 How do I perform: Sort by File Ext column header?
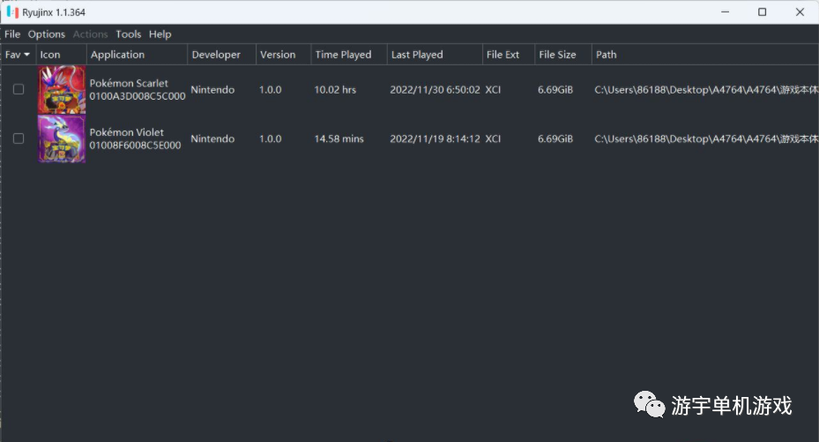[x=509, y=55]
